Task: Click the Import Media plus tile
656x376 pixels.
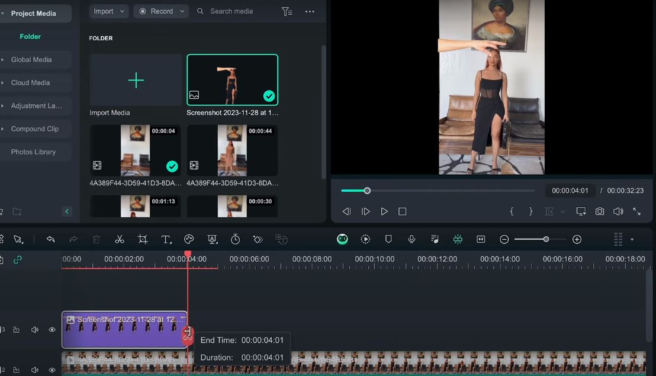Action: 136,80
